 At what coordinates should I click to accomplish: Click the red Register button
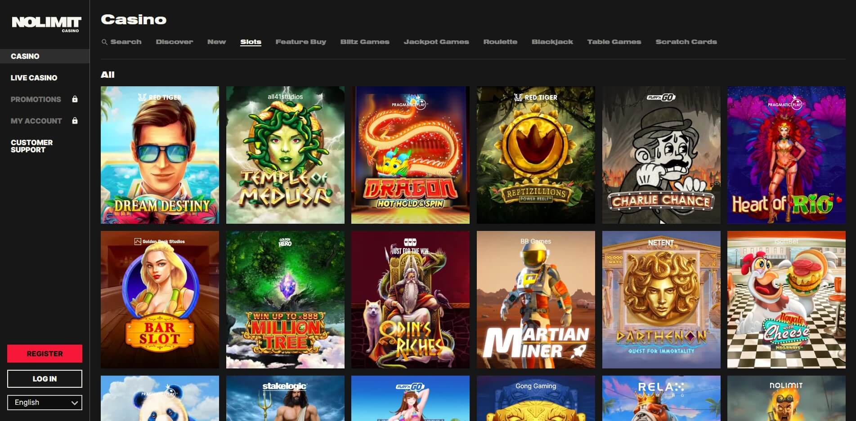45,354
